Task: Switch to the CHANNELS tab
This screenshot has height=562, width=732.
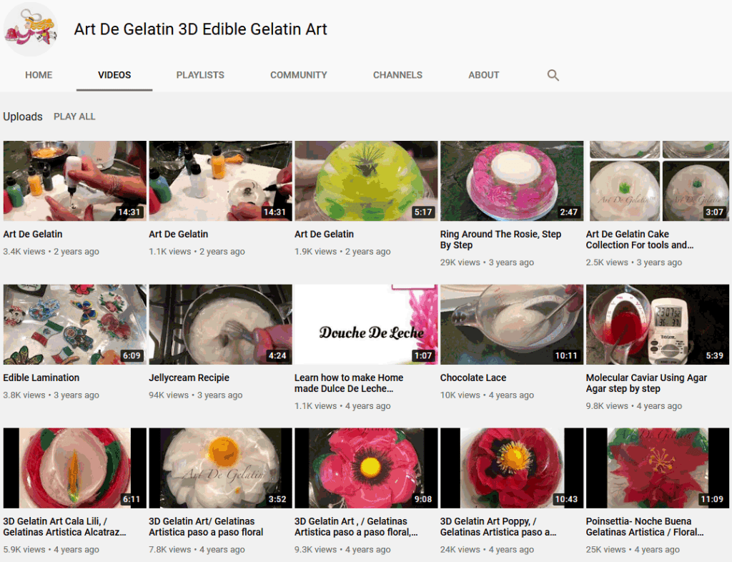Action: 397,74
